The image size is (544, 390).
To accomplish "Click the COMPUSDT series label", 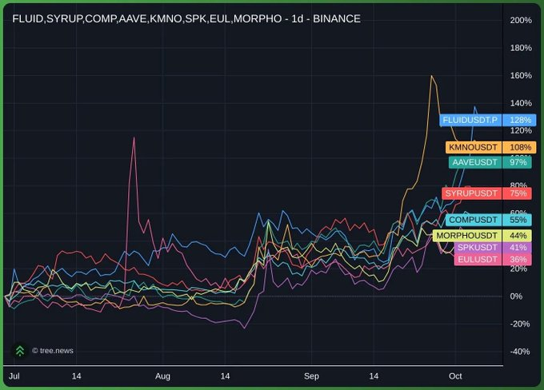I will coord(474,220).
